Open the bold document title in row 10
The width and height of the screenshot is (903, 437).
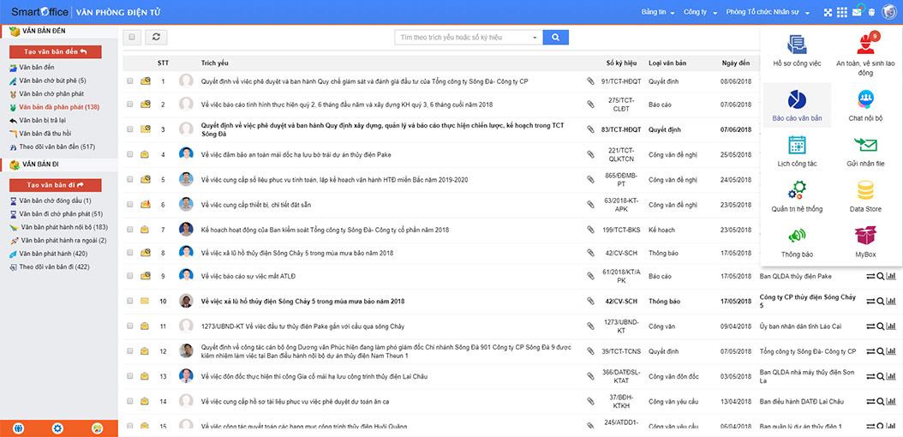click(x=303, y=301)
